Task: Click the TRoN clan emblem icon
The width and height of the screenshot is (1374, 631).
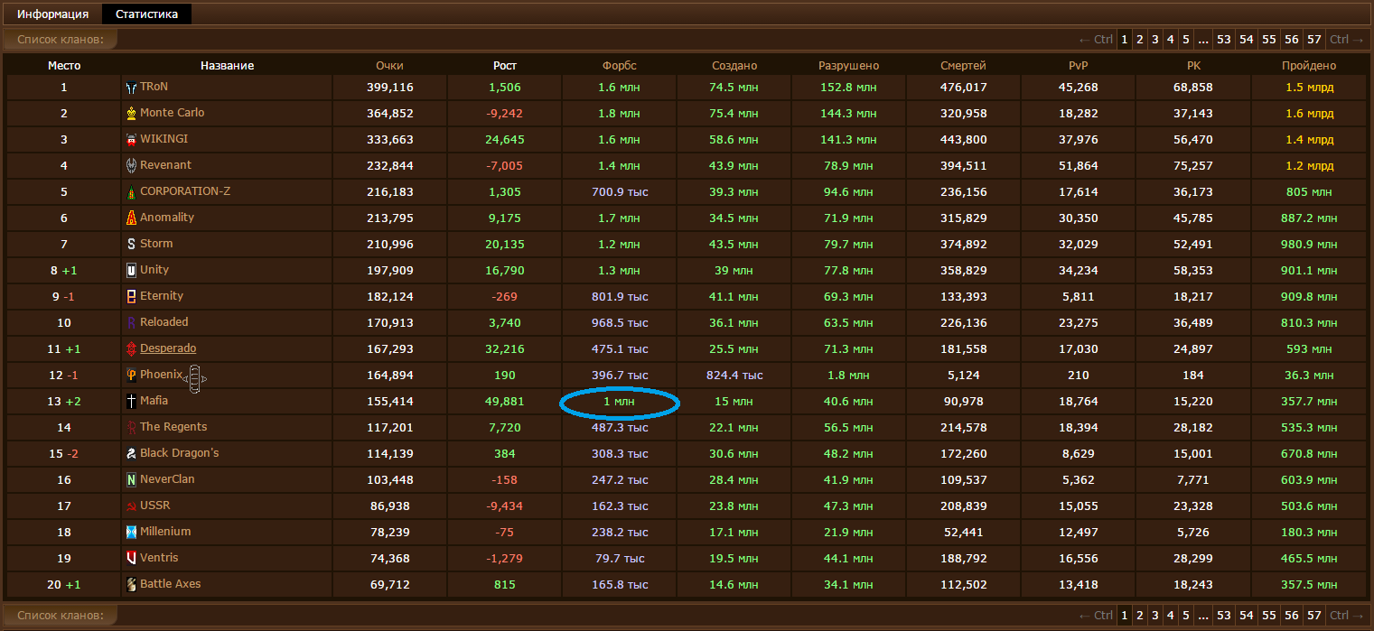Action: point(132,88)
